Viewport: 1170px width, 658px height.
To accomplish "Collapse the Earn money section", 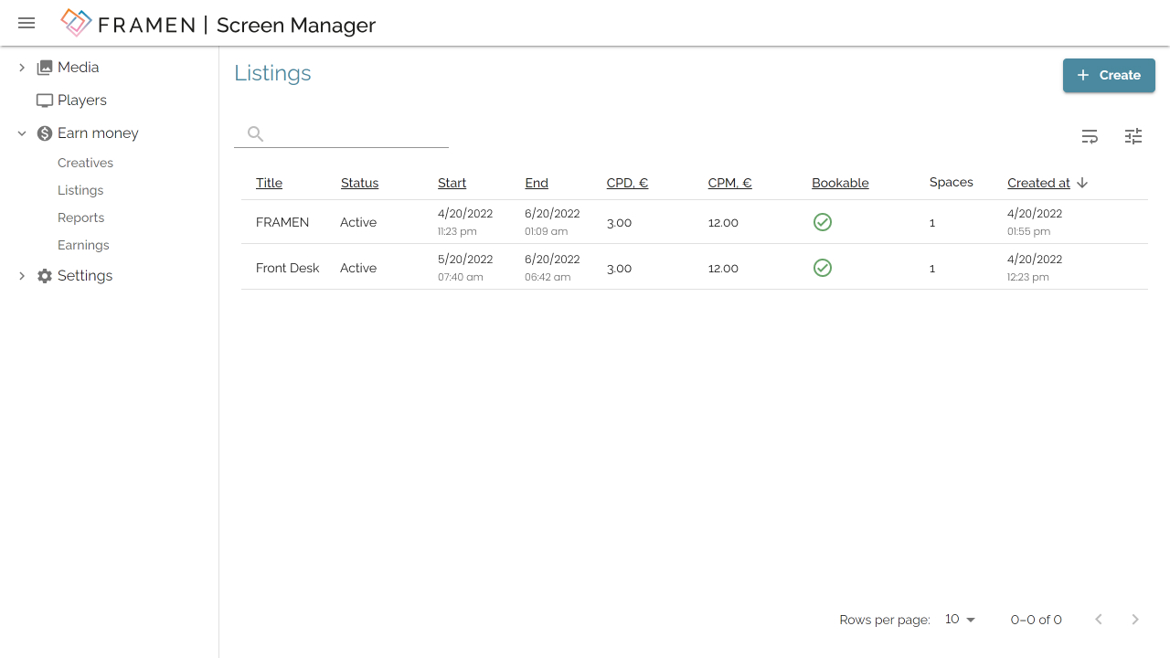I will tap(22, 133).
